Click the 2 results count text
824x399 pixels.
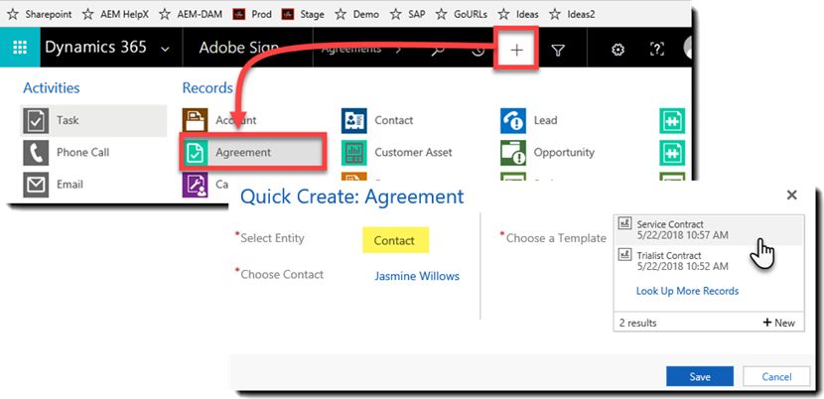[637, 323]
